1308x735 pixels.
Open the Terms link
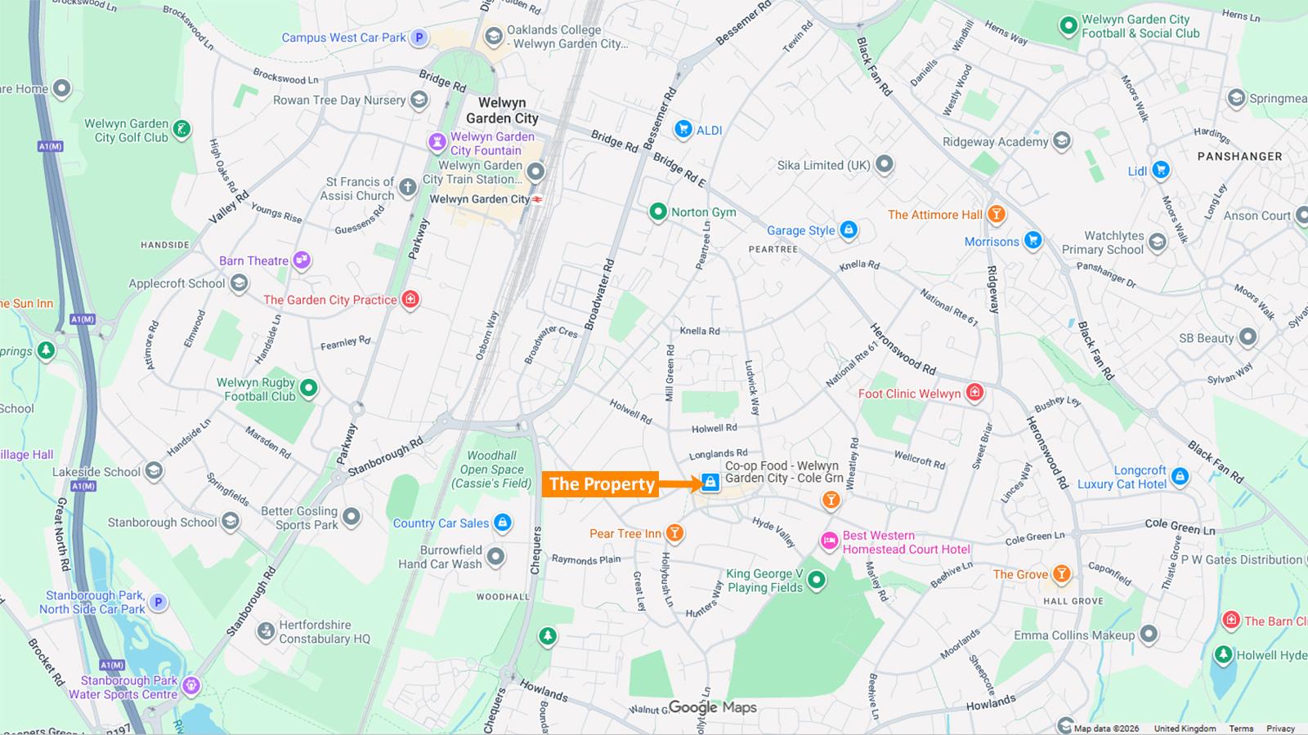(1241, 728)
